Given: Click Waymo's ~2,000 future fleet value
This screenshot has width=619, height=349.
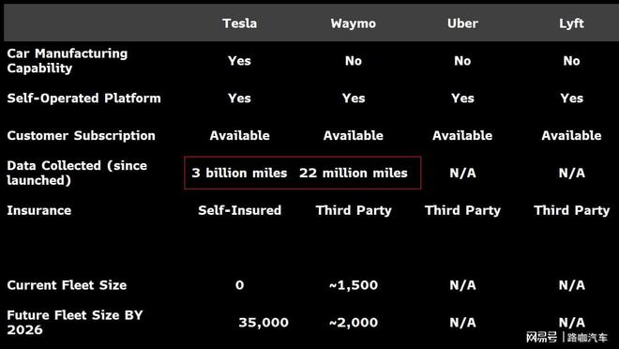Looking at the screenshot, I should point(354,323).
